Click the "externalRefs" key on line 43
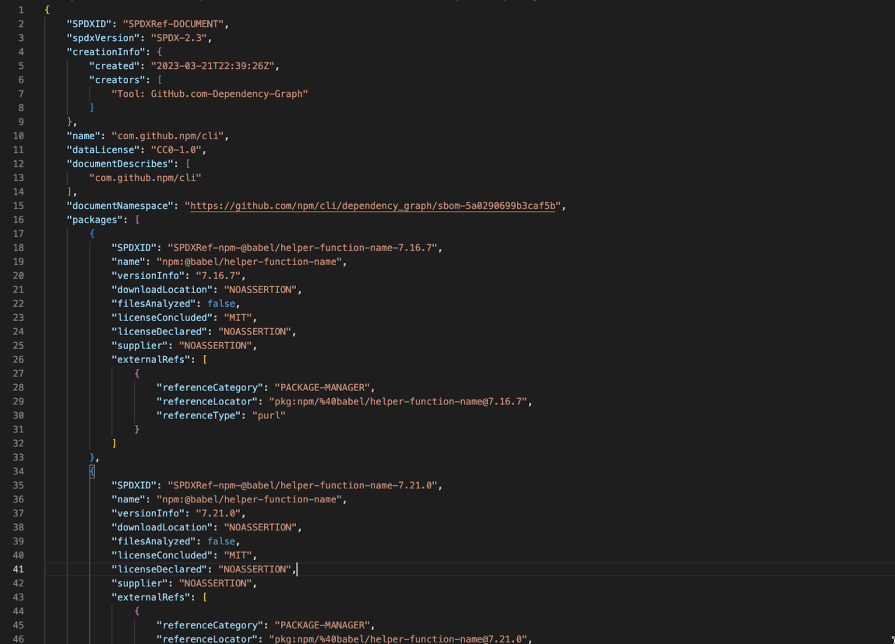The image size is (895, 644). (x=152, y=597)
